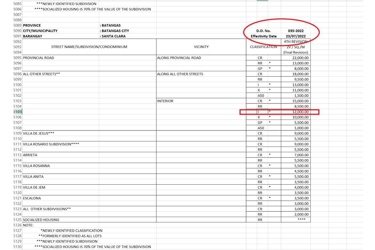
Task: Click the VILLA DE JEM cell
Action: pos(34,187)
